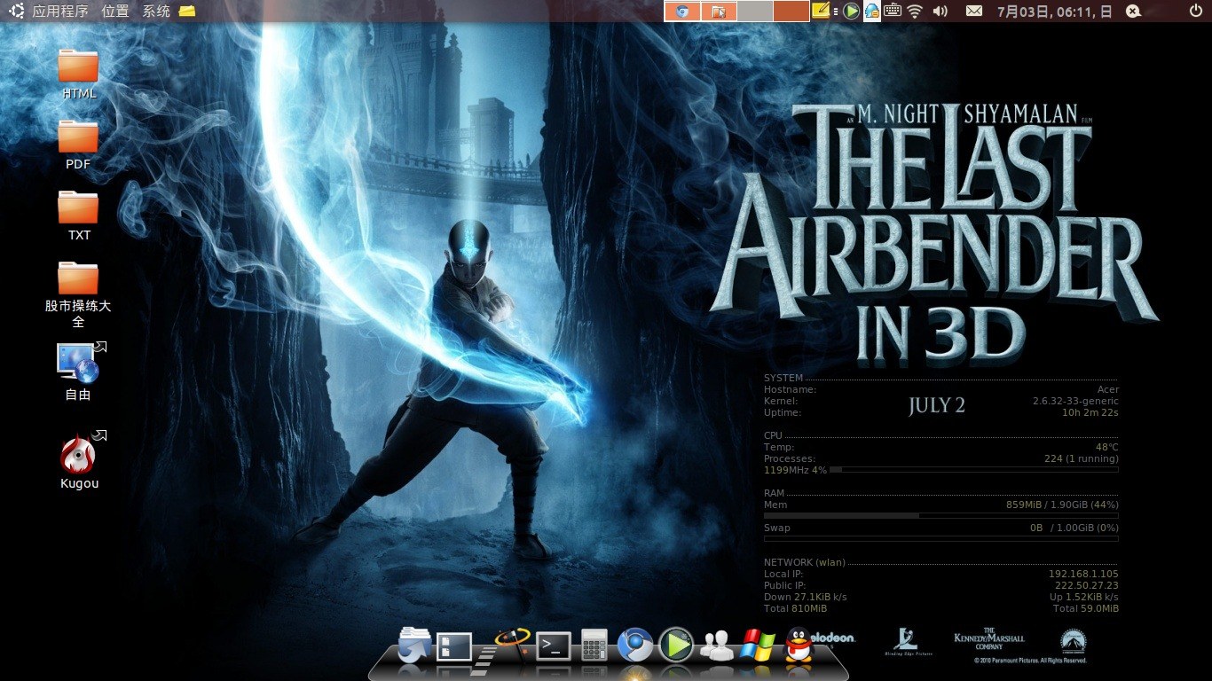Open the contacts people dock icon
Screen dimensions: 1212x681
pos(715,646)
